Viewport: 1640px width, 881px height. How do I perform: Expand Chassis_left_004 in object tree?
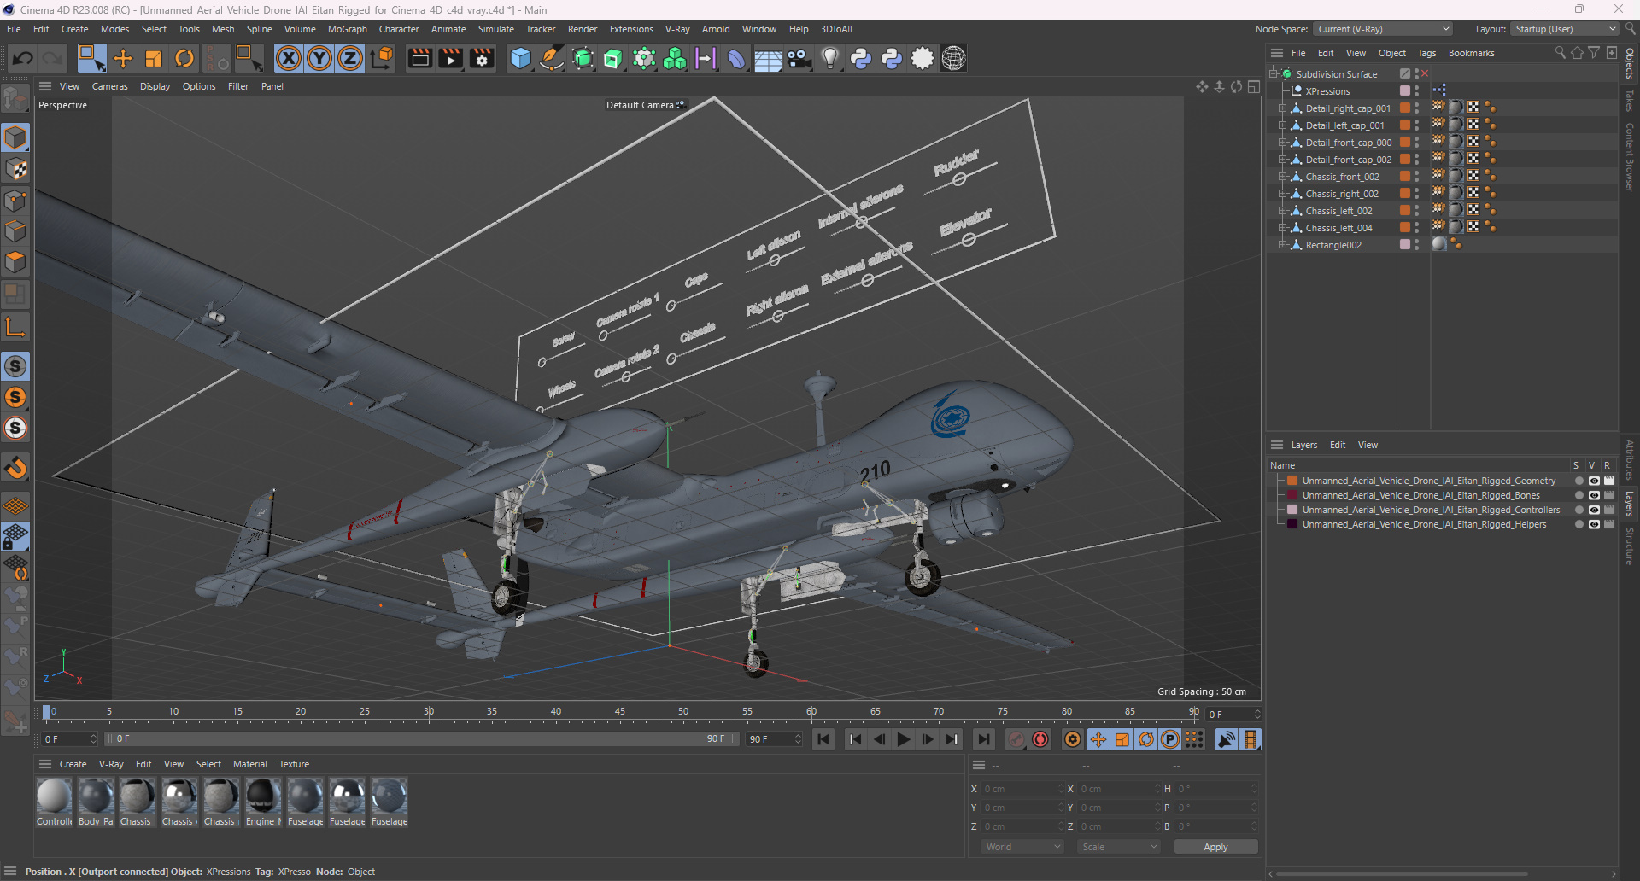pos(1282,228)
